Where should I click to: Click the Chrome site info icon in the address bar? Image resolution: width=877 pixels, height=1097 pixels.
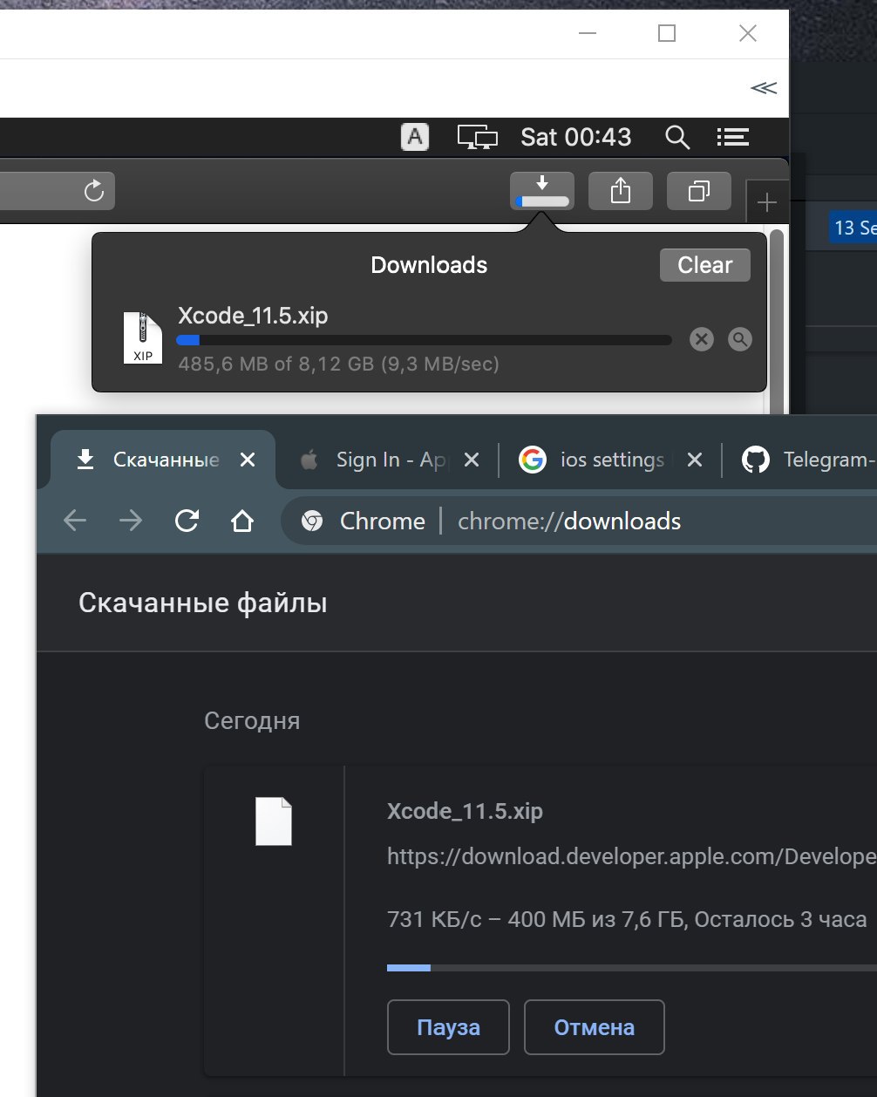pos(311,521)
